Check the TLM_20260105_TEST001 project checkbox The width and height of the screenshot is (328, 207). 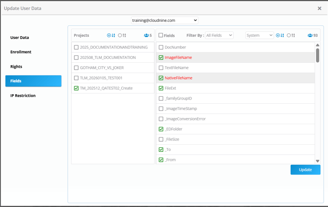[76, 78]
